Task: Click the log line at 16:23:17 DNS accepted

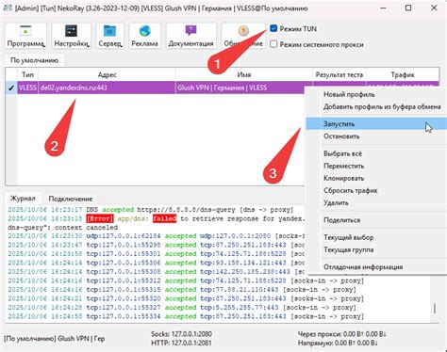Action: tap(150, 209)
